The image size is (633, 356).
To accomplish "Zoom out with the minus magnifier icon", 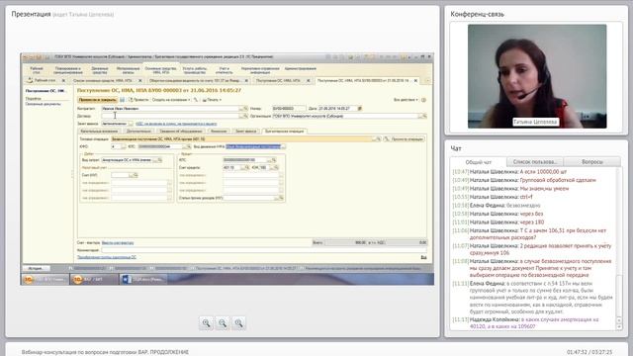I will [223, 323].
